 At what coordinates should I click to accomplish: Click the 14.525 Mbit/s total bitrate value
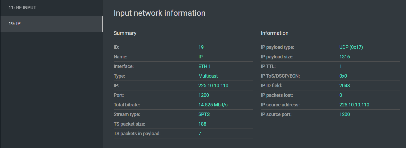coord(213,105)
